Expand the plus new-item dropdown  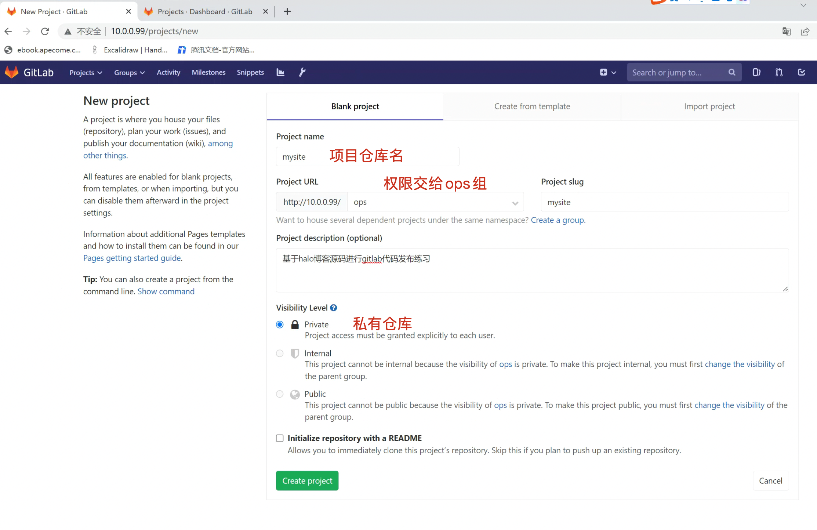[x=608, y=72]
